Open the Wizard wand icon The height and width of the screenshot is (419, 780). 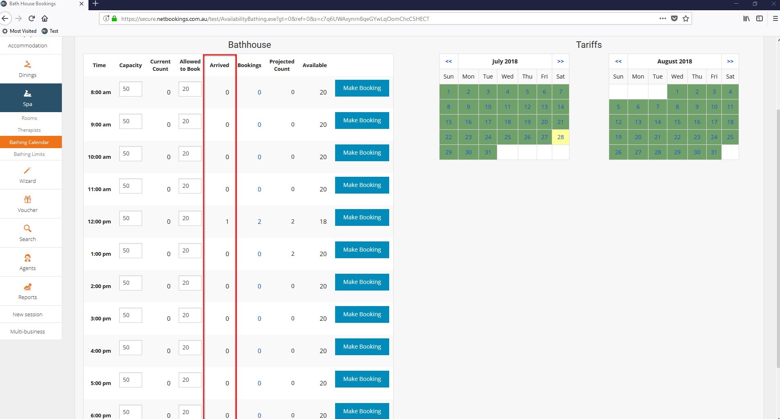(27, 171)
